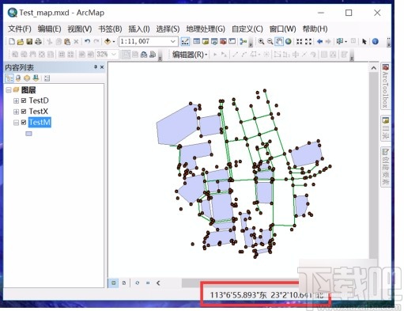This screenshot has width=404, height=311.
Task: Activate the Identify tool
Action: 375,41
